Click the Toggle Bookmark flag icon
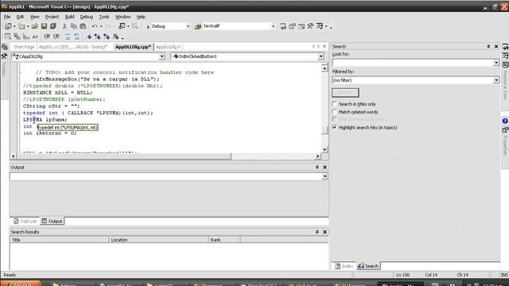The image size is (509, 286). [x=88, y=37]
